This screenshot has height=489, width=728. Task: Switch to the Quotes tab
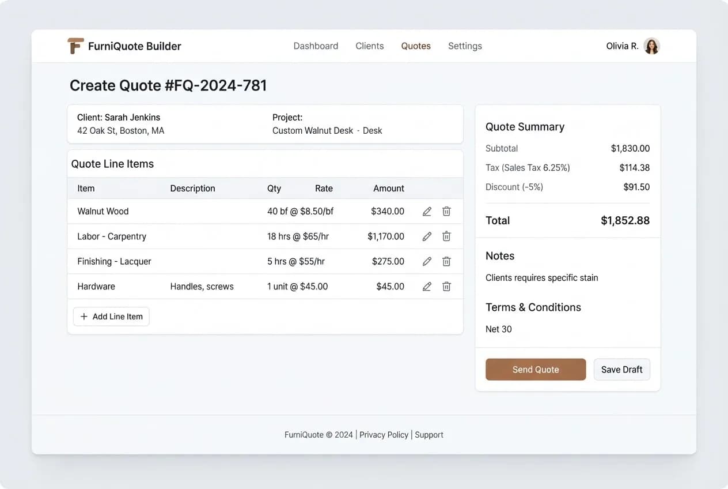click(416, 46)
